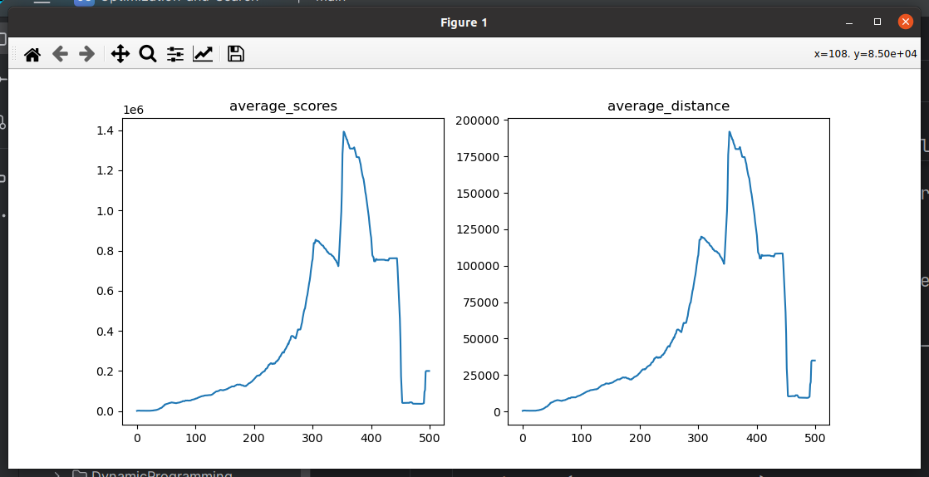This screenshot has height=477, width=929.
Task: Click the 100 x-axis tick under average_distance
Action: tap(581, 439)
